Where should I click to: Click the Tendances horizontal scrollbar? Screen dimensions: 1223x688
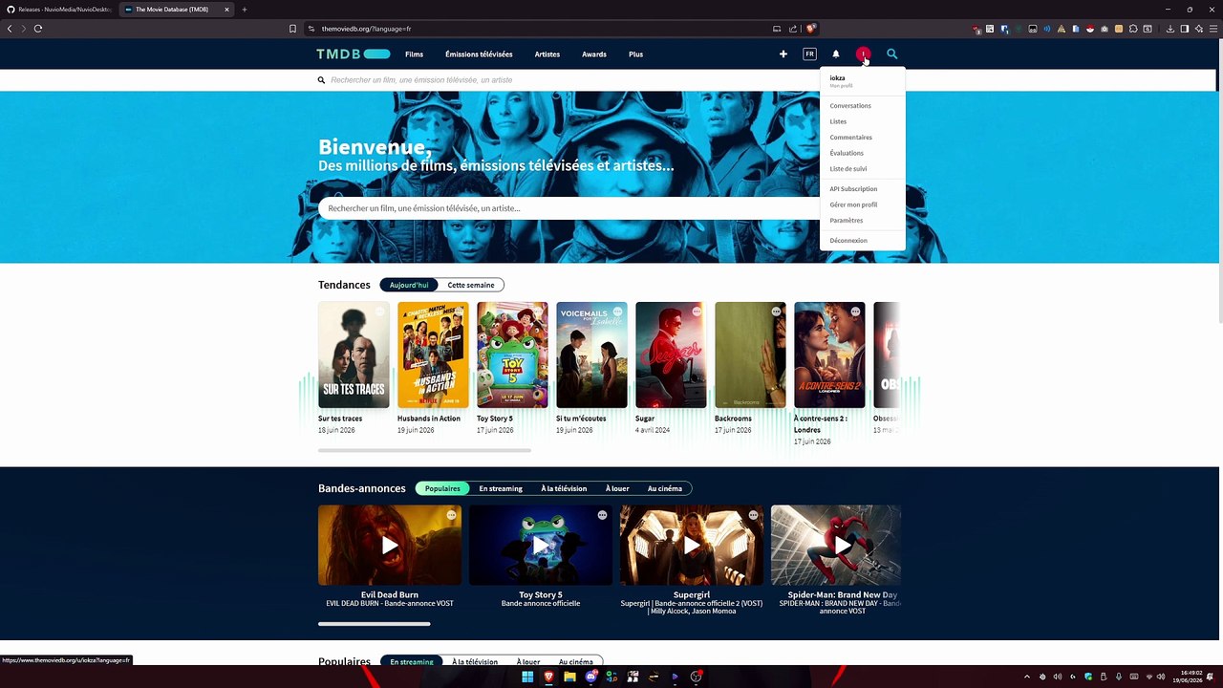click(424, 450)
